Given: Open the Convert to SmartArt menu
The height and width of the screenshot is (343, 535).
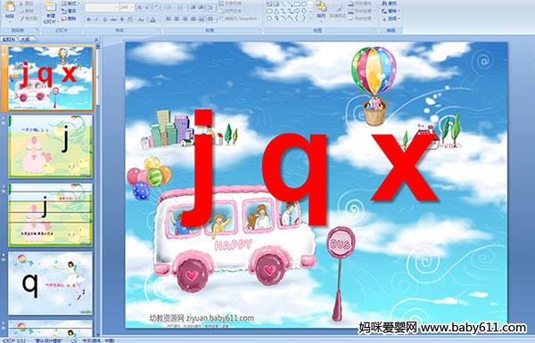Looking at the screenshot, I should pos(241,19).
